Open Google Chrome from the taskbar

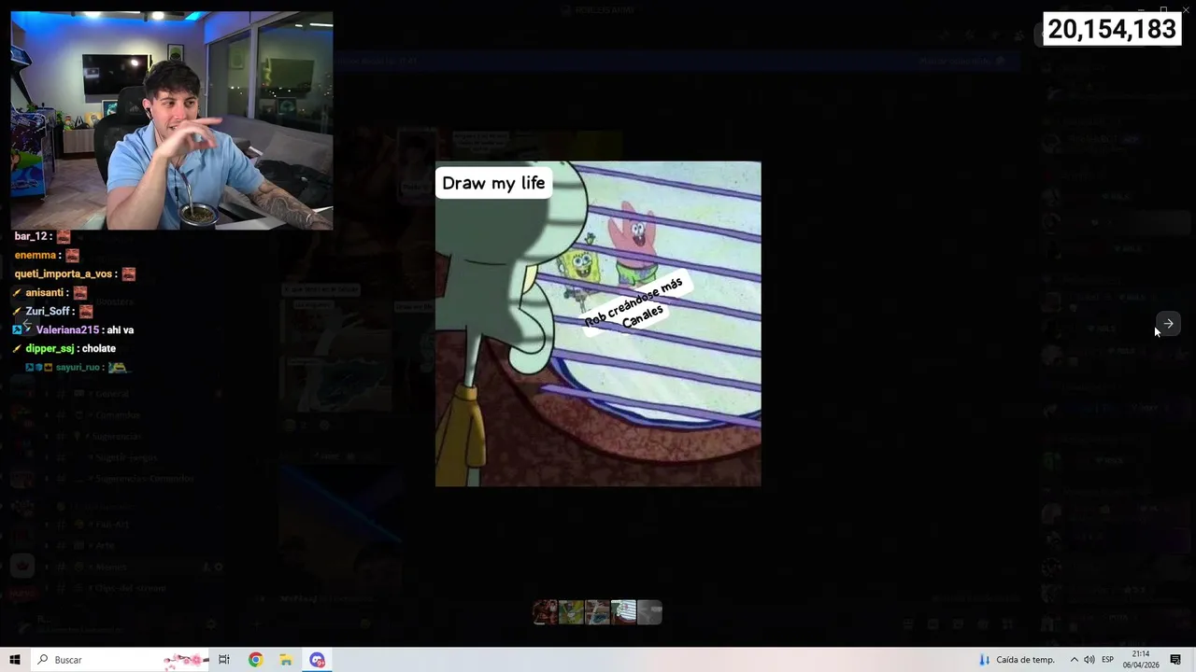pyautogui.click(x=255, y=660)
